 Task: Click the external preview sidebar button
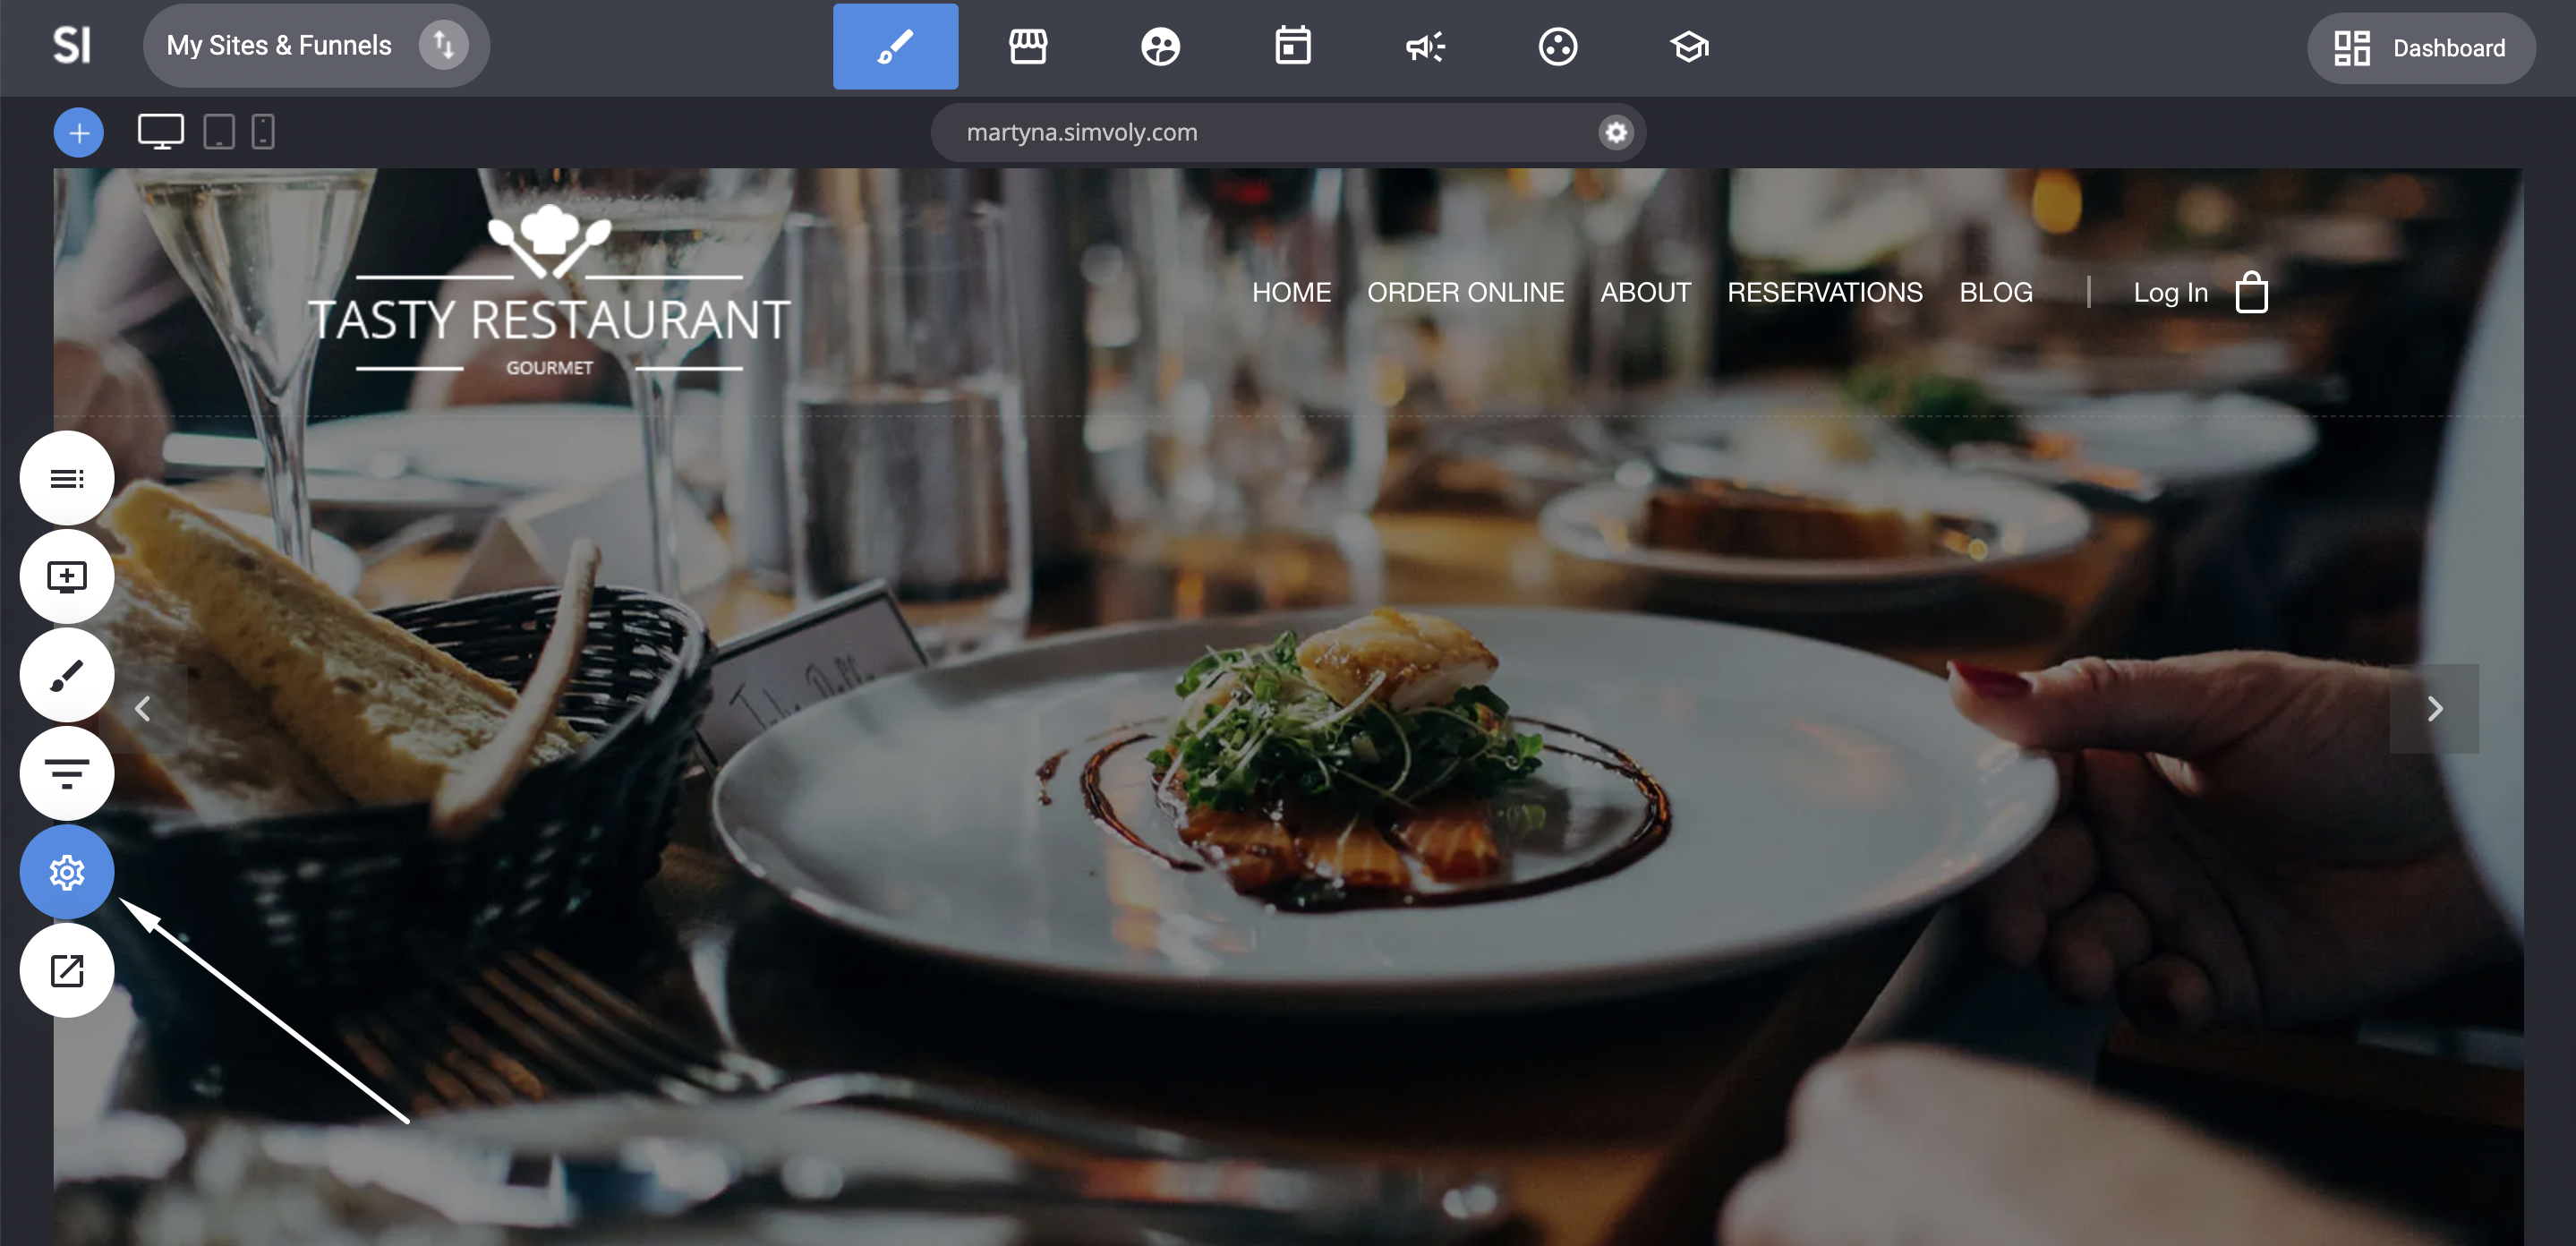pos(67,970)
